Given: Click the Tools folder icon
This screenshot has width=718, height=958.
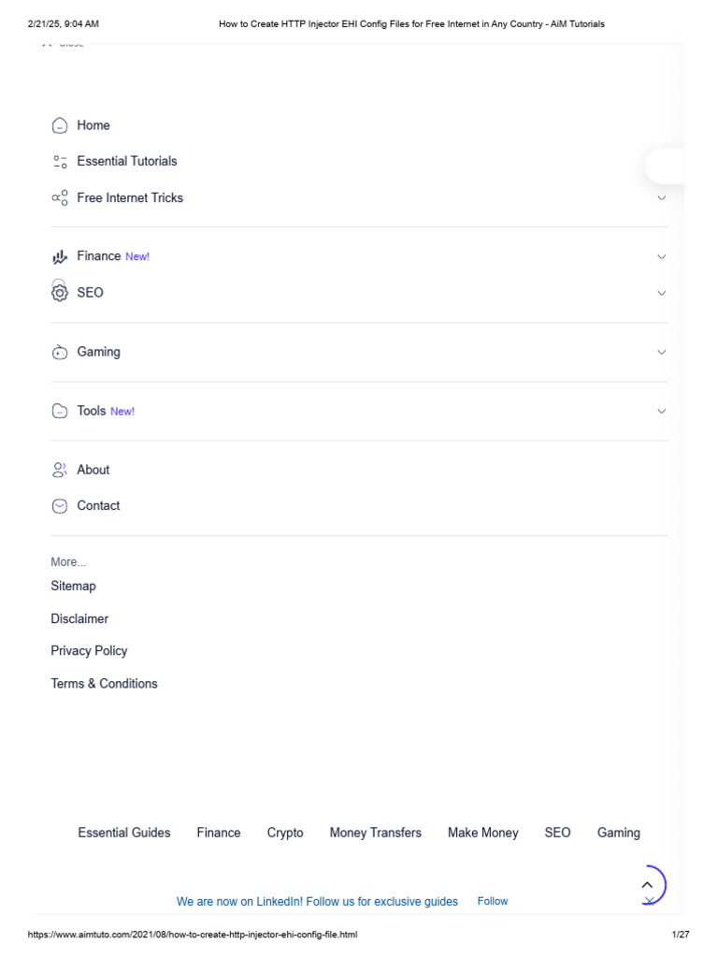Looking at the screenshot, I should (x=60, y=411).
